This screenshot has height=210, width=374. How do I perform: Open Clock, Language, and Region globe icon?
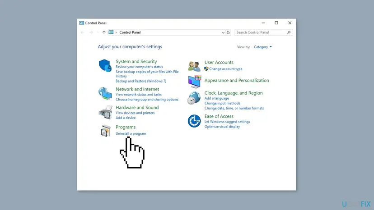(194, 98)
